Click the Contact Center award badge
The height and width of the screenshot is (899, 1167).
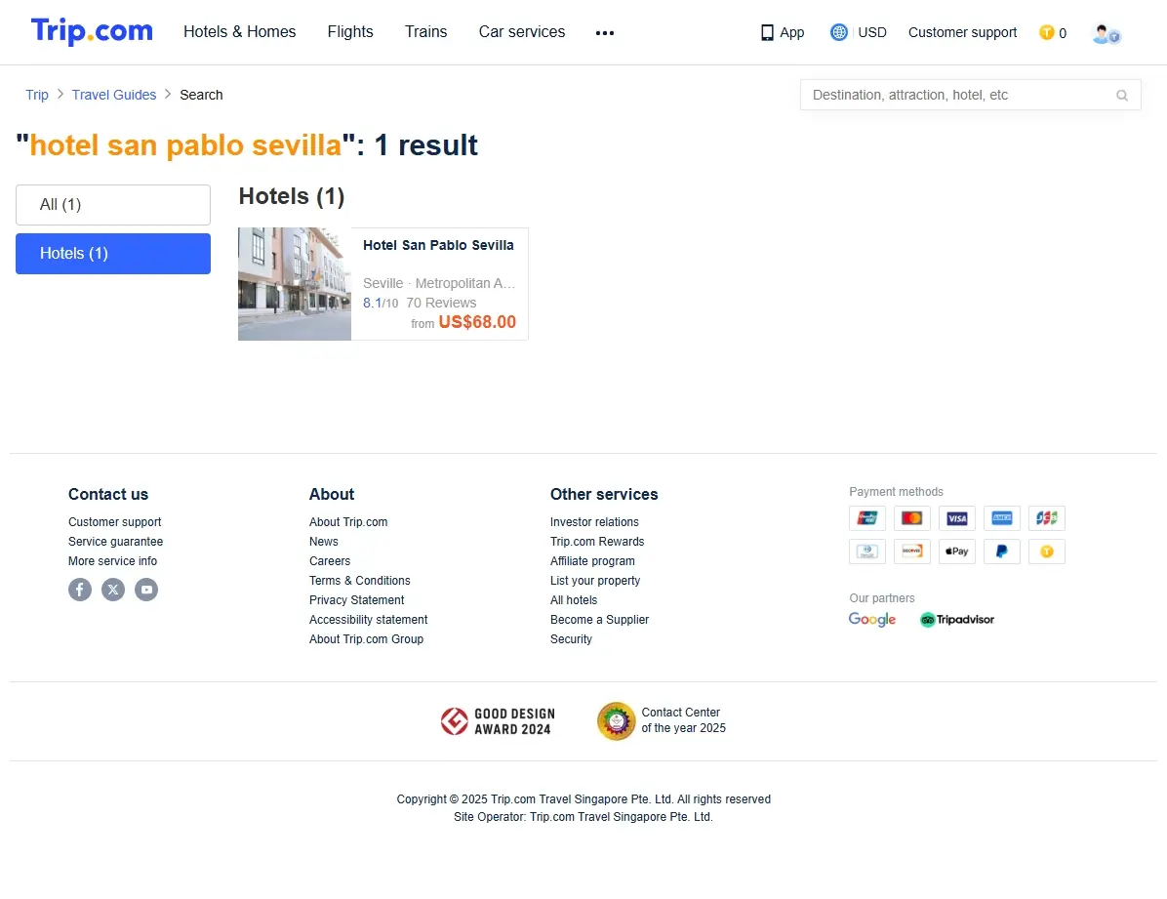[x=661, y=721]
